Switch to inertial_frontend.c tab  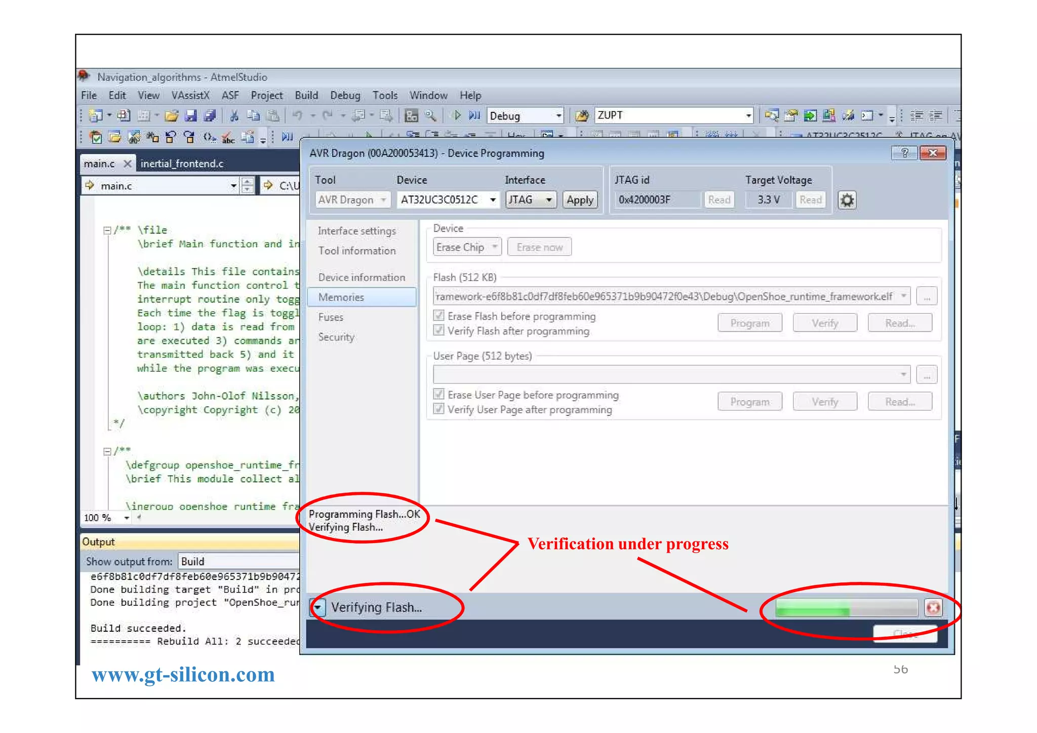[182, 164]
